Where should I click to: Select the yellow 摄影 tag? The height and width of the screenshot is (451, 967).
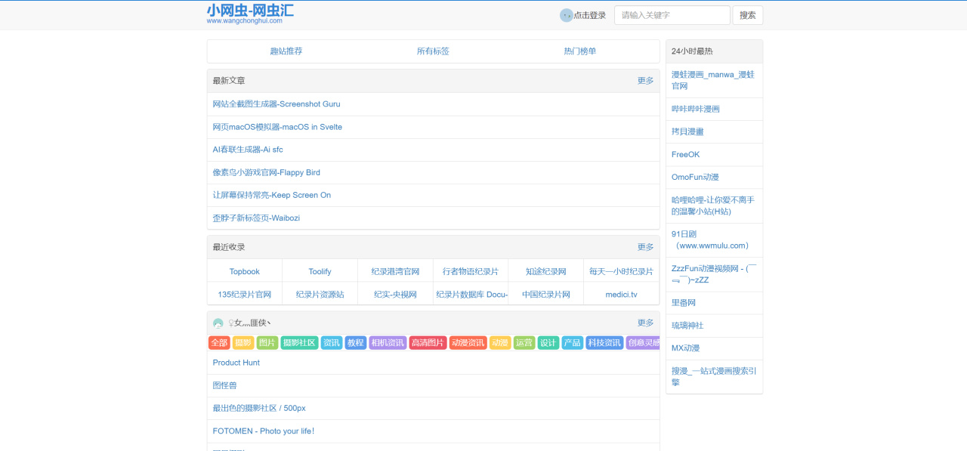[x=243, y=343]
